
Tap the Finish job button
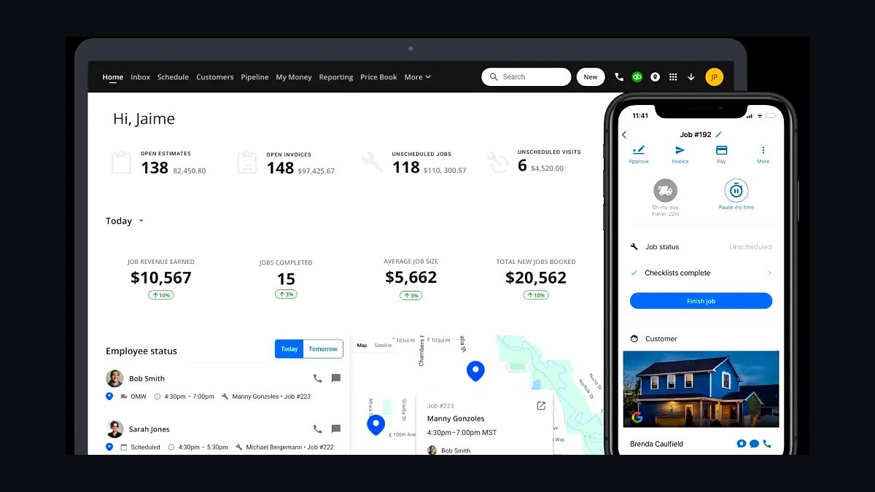701,301
